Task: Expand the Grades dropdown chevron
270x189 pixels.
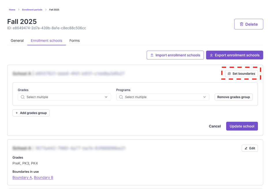Action: click(106, 97)
